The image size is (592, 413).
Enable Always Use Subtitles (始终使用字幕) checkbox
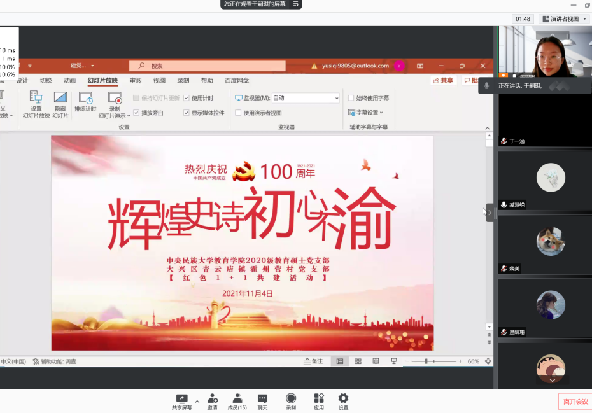[x=351, y=98]
